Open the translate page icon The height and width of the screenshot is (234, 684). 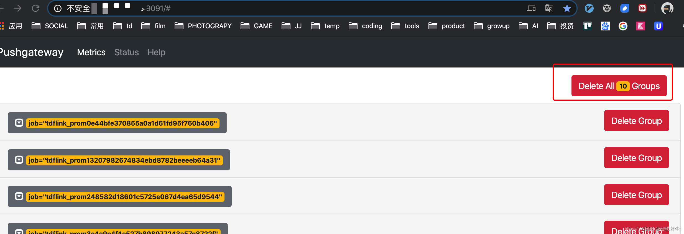(x=549, y=9)
